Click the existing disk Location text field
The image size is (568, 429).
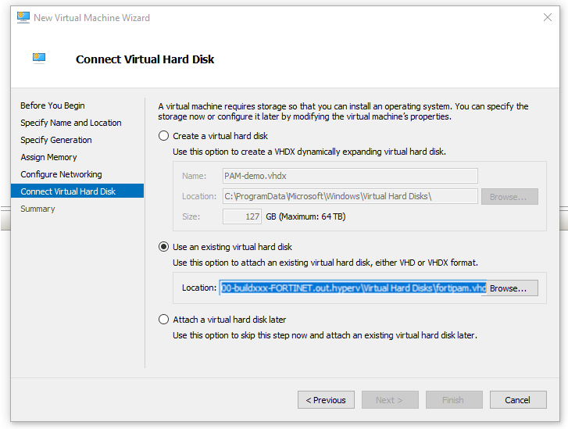tap(352, 288)
